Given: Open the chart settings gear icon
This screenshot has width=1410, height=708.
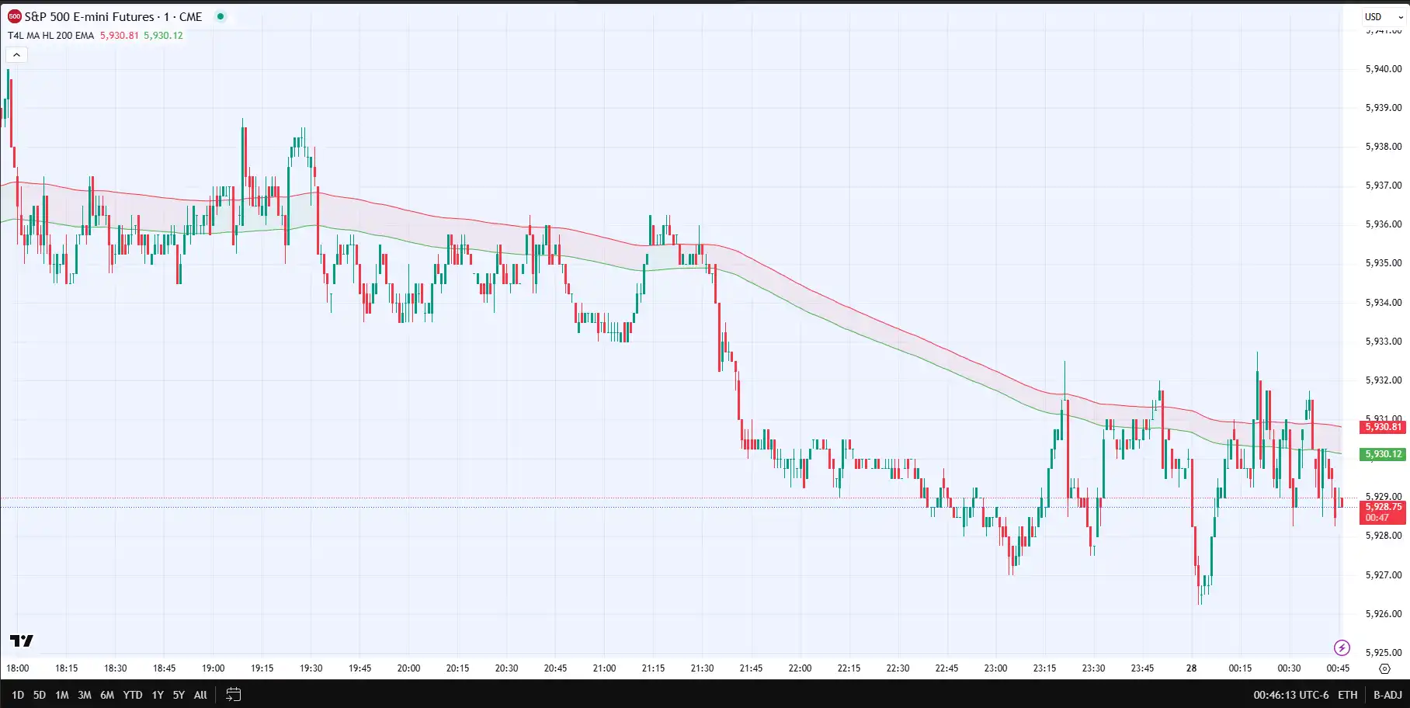Looking at the screenshot, I should coord(1384,668).
